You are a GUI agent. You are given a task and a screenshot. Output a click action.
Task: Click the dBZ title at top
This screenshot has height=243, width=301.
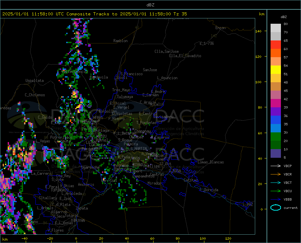click(150, 5)
